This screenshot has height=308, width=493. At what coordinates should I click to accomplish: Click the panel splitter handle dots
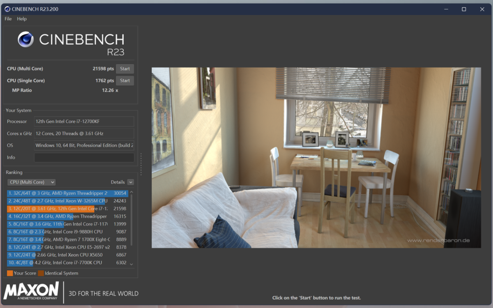point(141,164)
